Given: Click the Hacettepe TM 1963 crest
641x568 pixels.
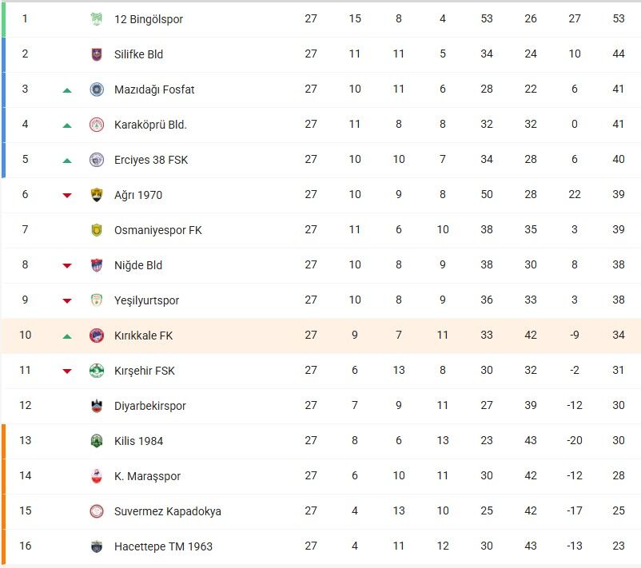Looking at the screenshot, I should (97, 546).
